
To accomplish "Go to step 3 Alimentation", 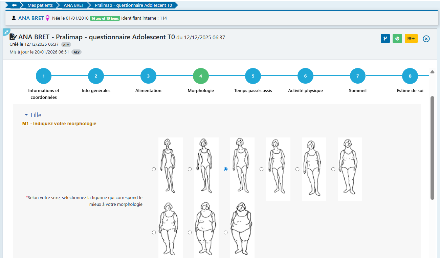I will coord(148,76).
